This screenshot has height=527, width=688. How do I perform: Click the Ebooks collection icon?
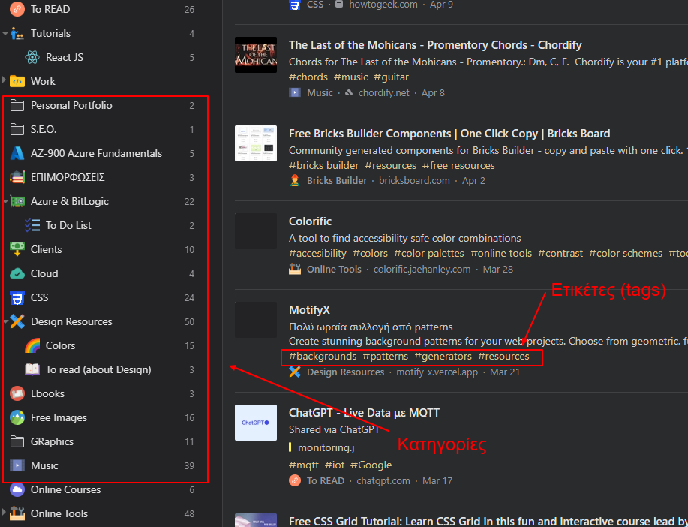[x=17, y=393]
